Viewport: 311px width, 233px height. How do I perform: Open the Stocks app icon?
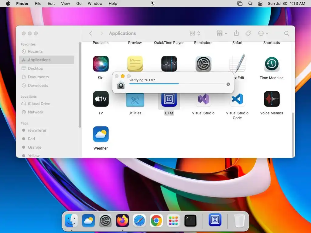click(169, 64)
